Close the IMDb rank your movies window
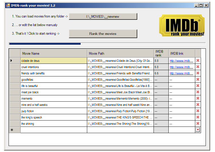This screenshot has height=152, width=215. click(206, 5)
